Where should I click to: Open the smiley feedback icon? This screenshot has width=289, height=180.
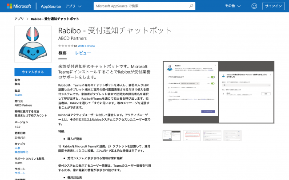click(x=254, y=6)
